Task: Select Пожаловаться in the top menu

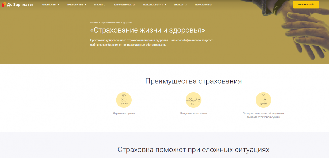Action: click(203, 5)
